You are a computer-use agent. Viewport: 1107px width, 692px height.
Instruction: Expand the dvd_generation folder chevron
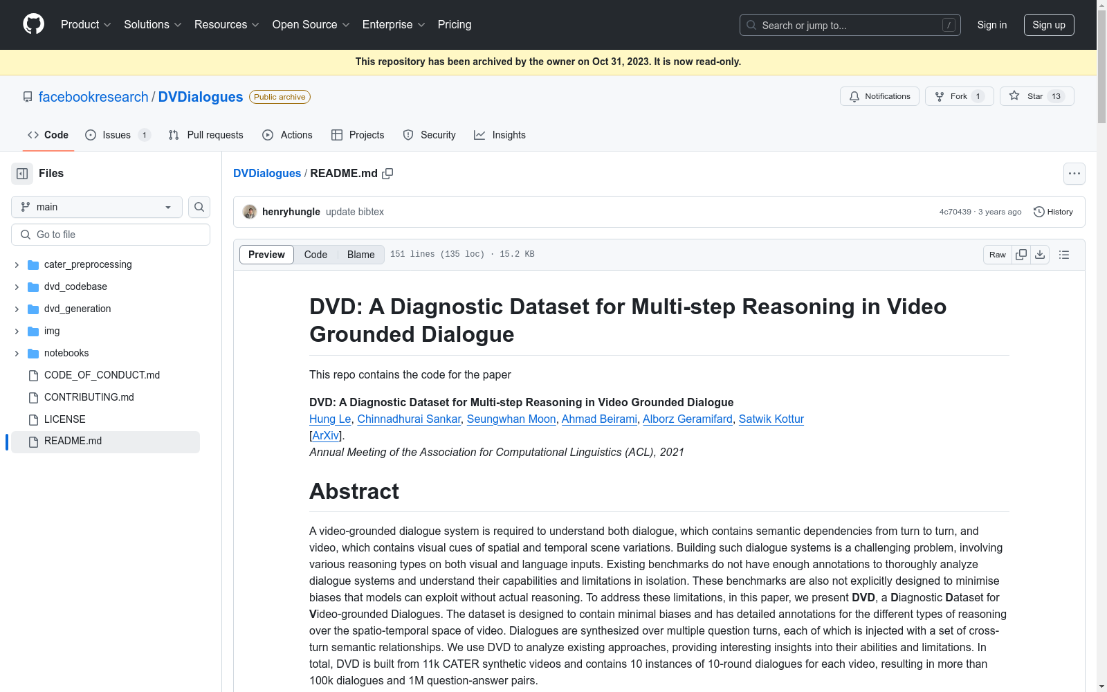tap(17, 309)
